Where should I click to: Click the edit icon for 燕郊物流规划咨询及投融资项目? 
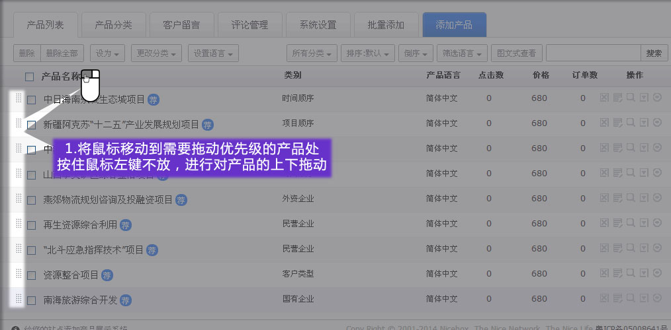pos(617,198)
